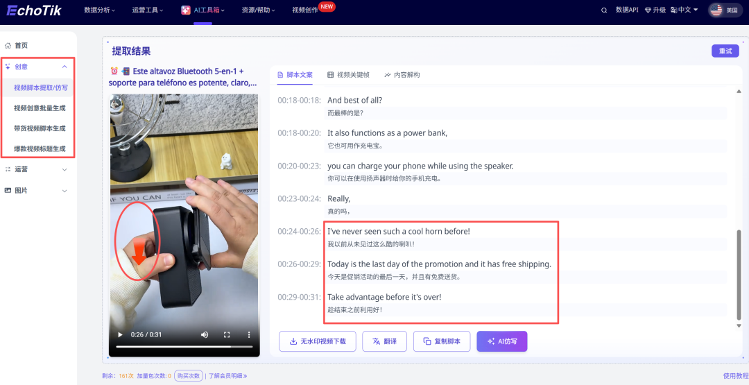Screen dimensions: 749x385
Task: Open the 中文 language dropdown
Action: click(x=685, y=10)
